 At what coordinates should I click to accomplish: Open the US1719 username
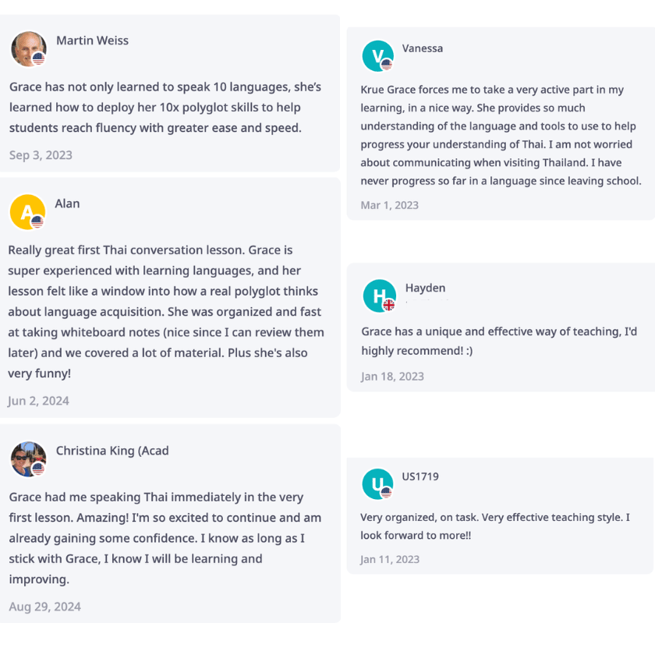tap(420, 476)
